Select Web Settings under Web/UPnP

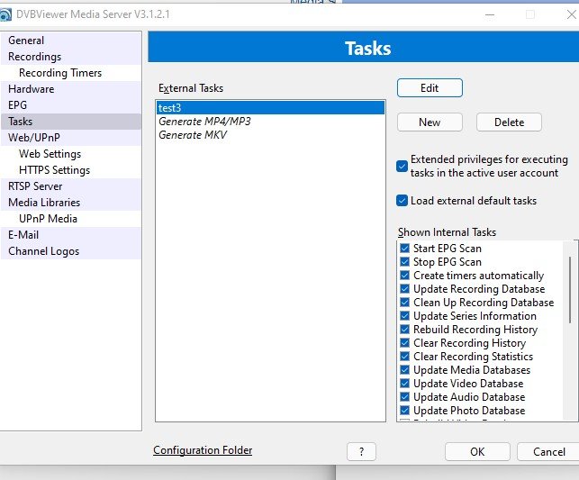[50, 154]
